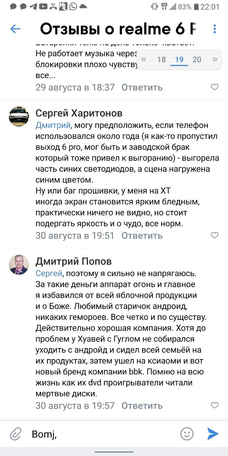The image size is (228, 456).
Task: Send the message with arrow icon
Action: click(213, 434)
